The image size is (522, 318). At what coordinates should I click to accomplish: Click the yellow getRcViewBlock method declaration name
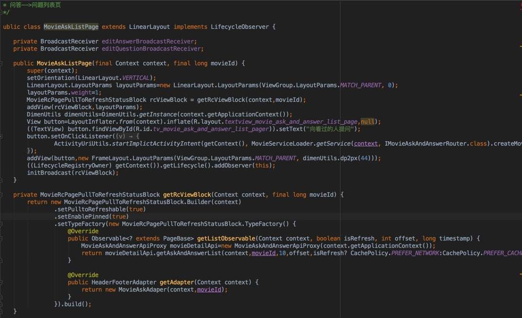pyautogui.click(x=187, y=195)
